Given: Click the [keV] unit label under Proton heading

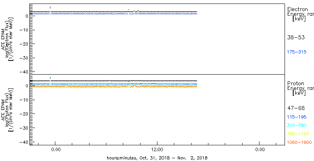Looking at the screenshot, I should tap(299, 93).
